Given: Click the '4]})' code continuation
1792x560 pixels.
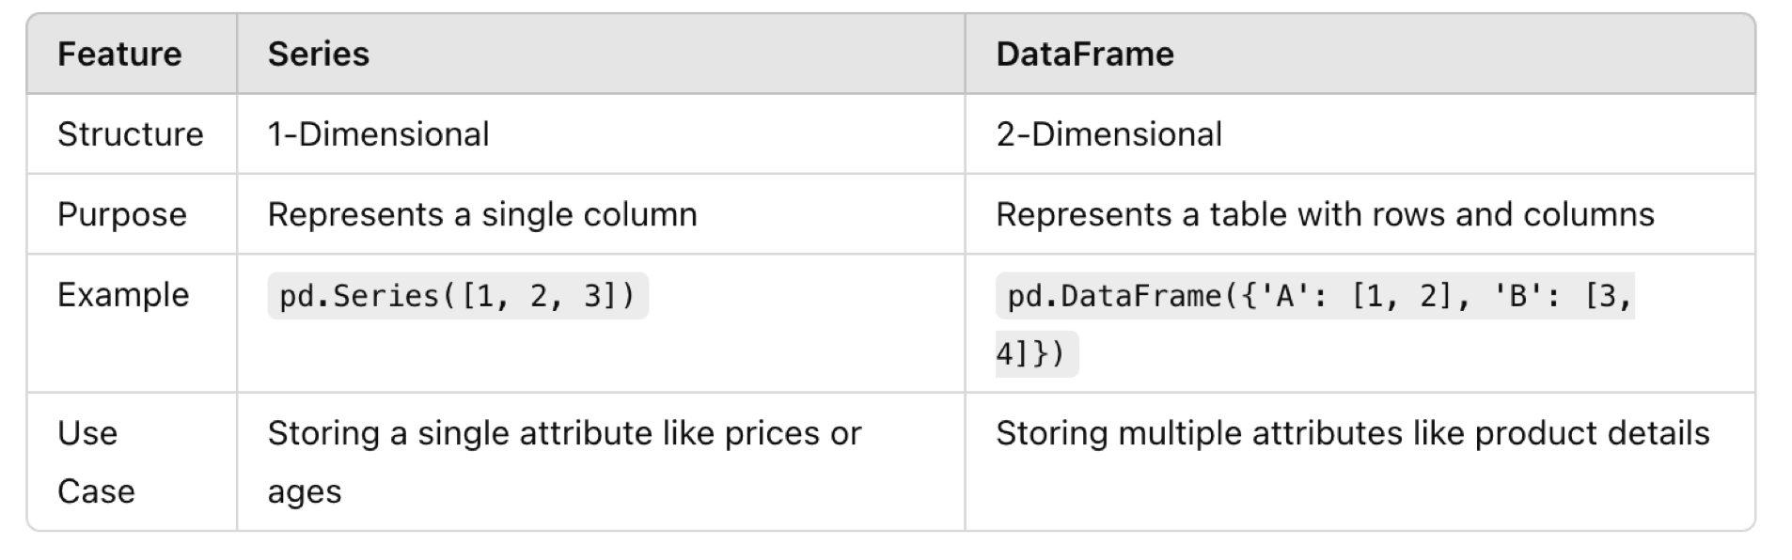Looking at the screenshot, I should (1037, 354).
